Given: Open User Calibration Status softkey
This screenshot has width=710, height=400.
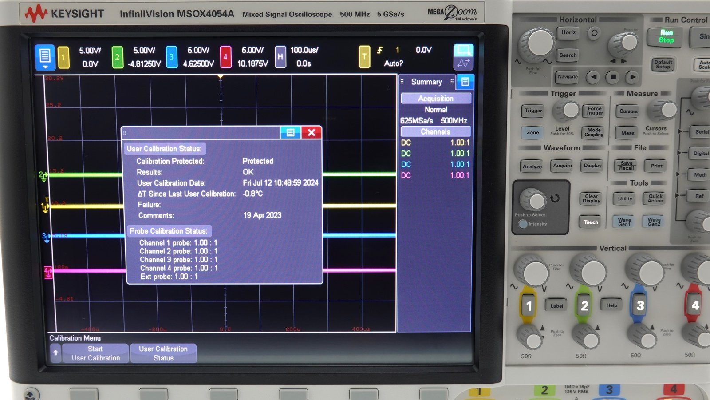Looking at the screenshot, I should pos(163,353).
